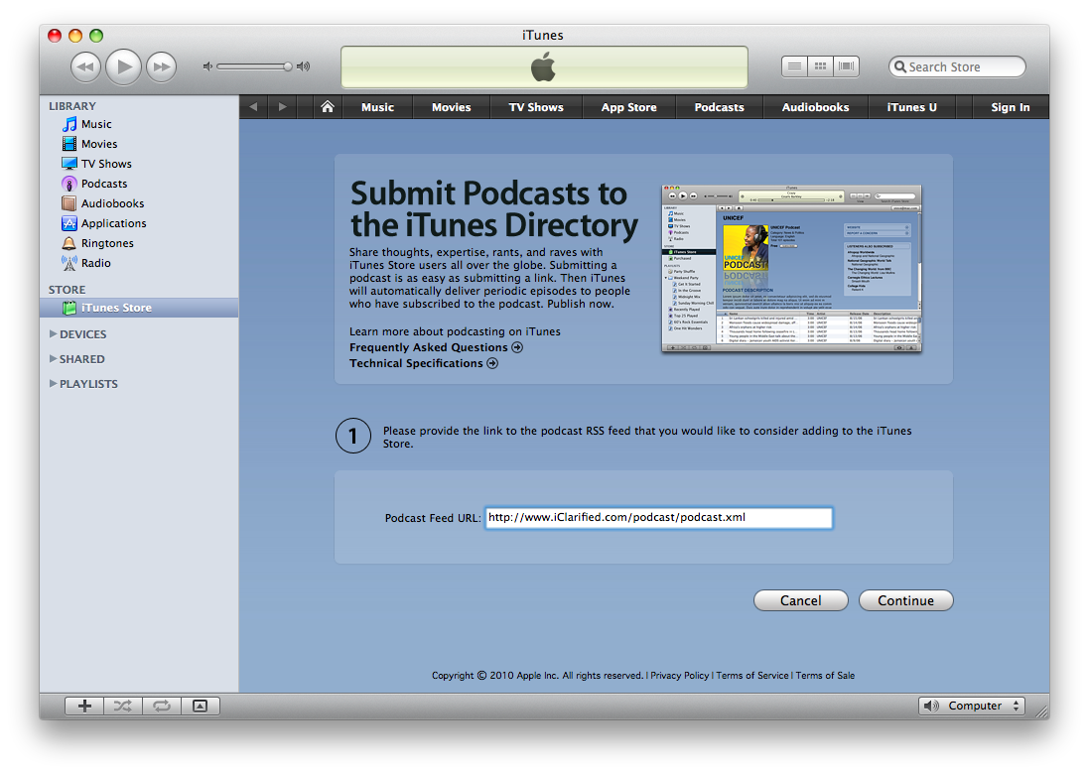Screen dimensions: 1089x774
Task: Switch to Cover Flow view
Action: coord(848,66)
